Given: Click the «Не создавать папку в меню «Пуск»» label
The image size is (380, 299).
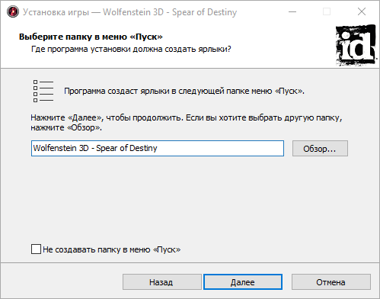Looking at the screenshot, I should click(x=112, y=249).
